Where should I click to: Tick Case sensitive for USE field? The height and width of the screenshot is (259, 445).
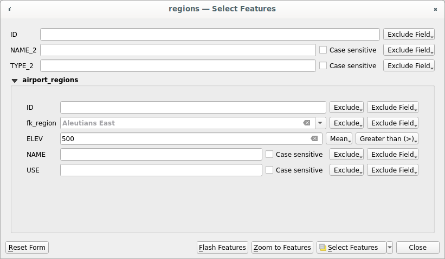tap(269, 170)
